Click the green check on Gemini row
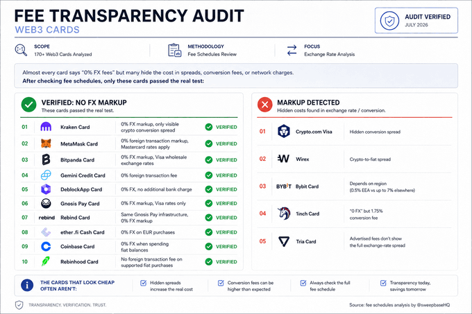The width and height of the screenshot is (472, 314). click(209, 175)
